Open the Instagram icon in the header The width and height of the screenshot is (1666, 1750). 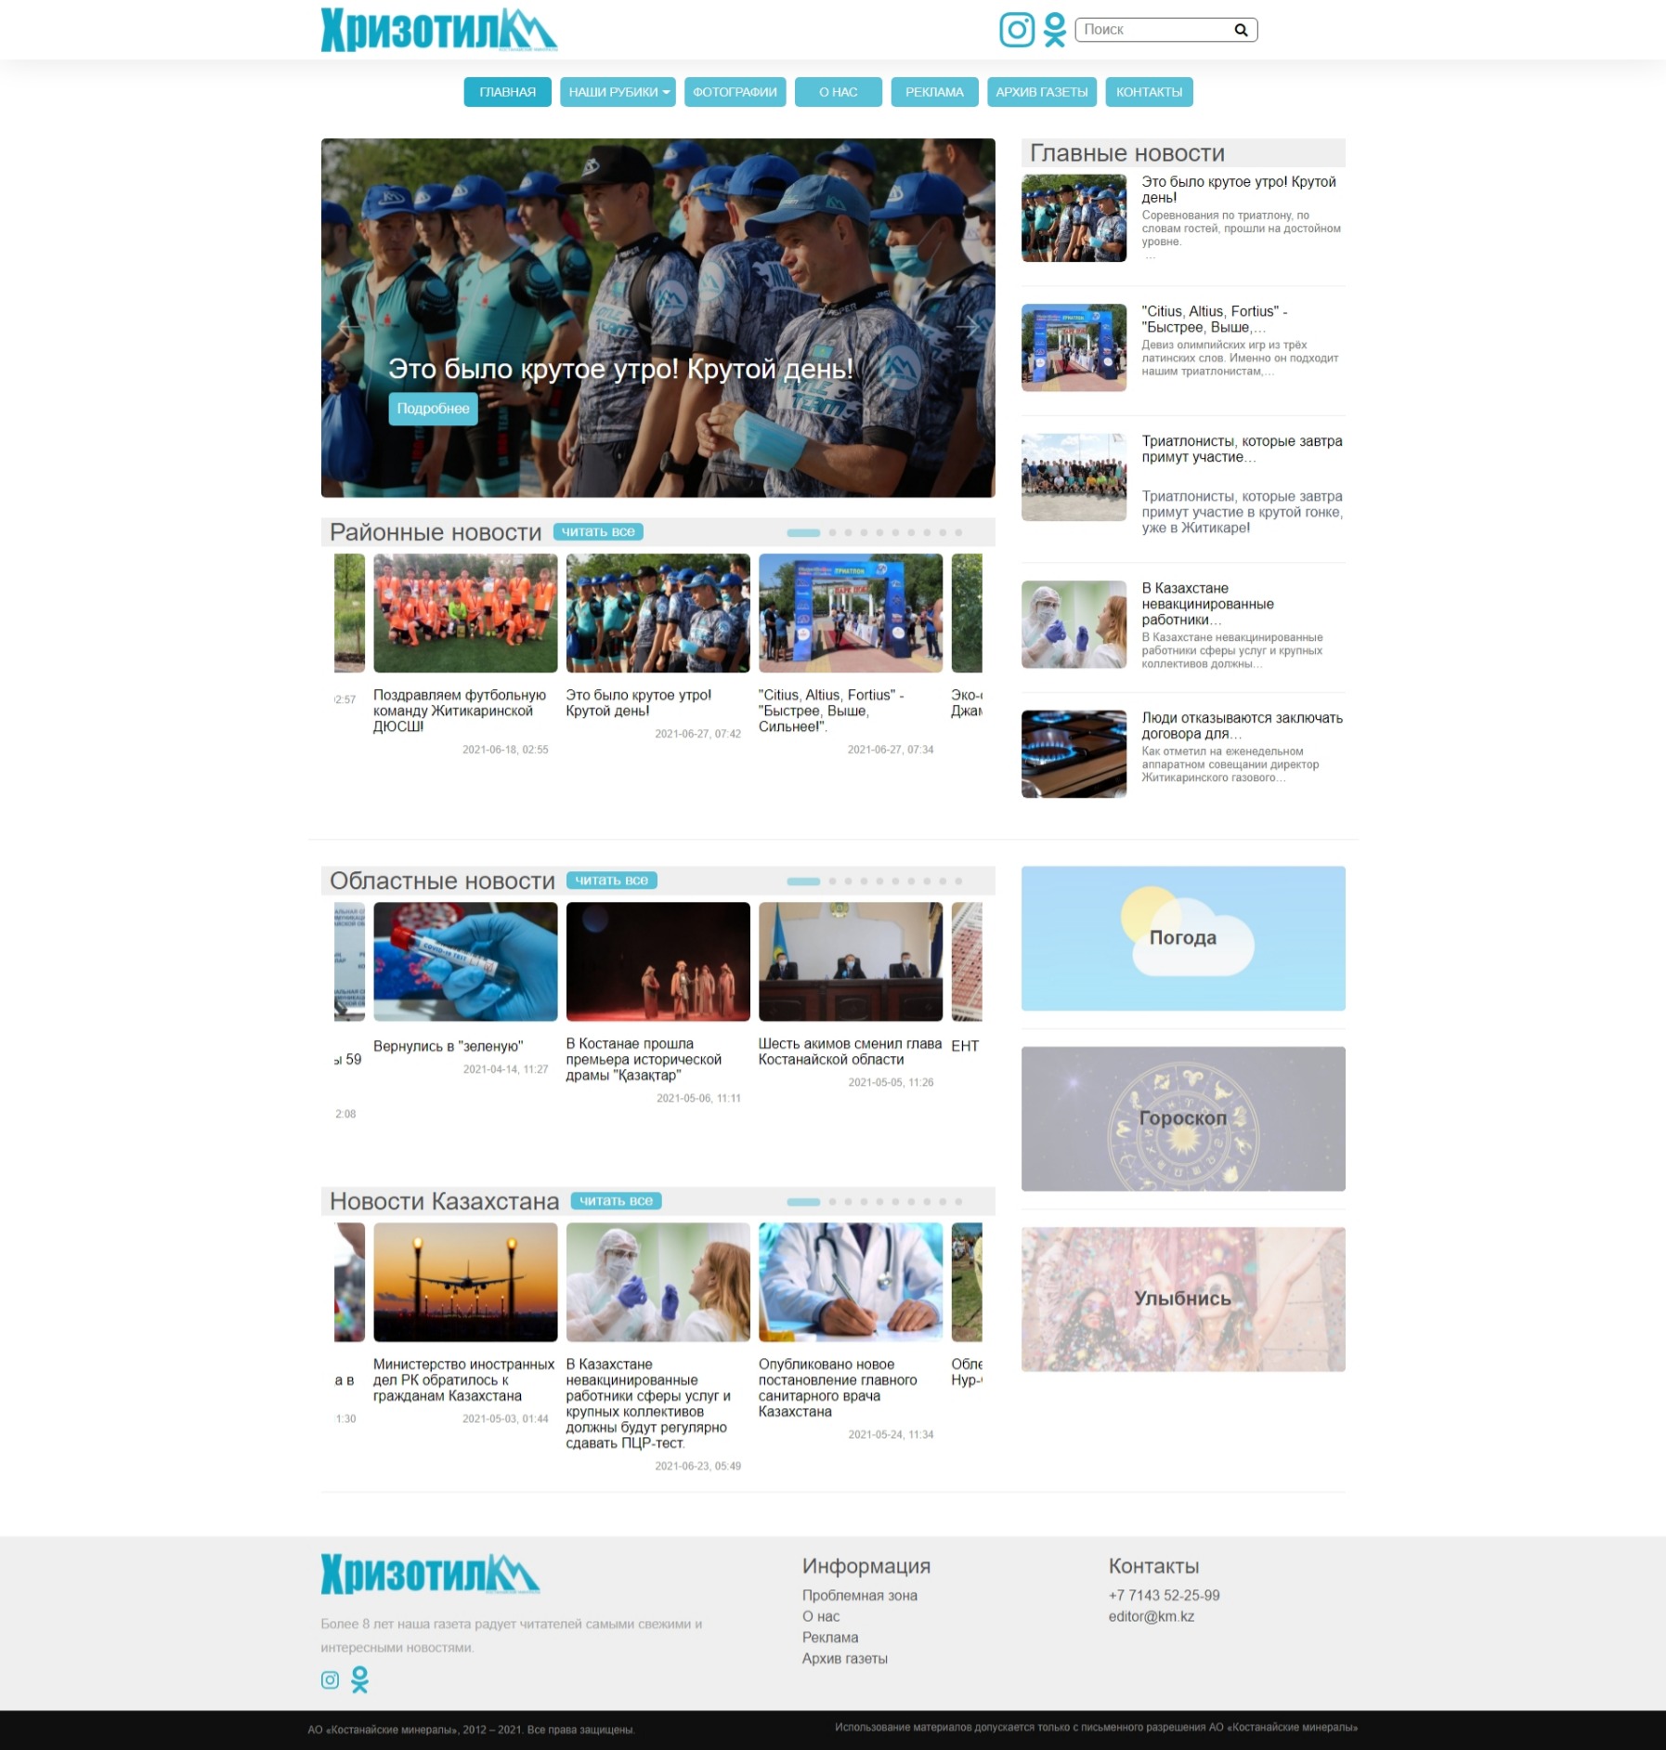1016,30
